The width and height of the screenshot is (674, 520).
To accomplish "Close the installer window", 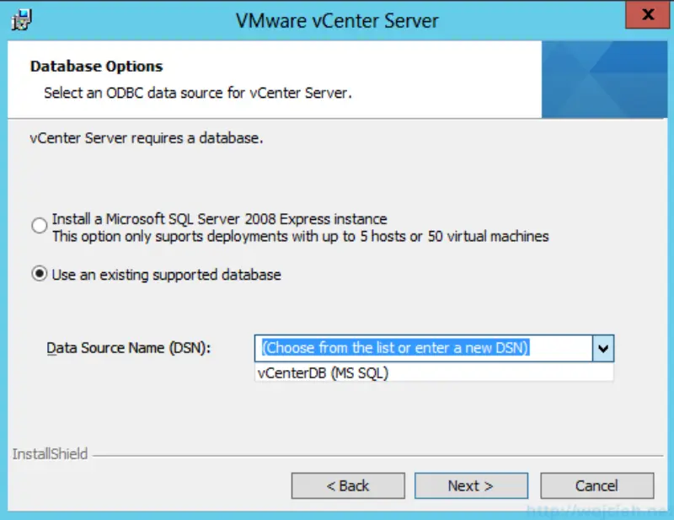I will 647,14.
